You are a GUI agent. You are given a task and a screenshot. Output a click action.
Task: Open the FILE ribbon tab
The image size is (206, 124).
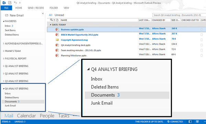coord(6,8)
